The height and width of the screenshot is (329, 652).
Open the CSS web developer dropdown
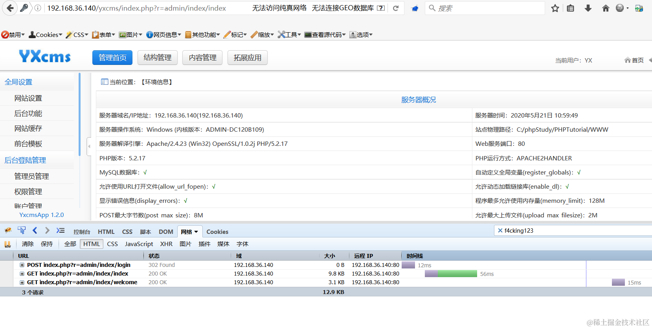point(77,35)
